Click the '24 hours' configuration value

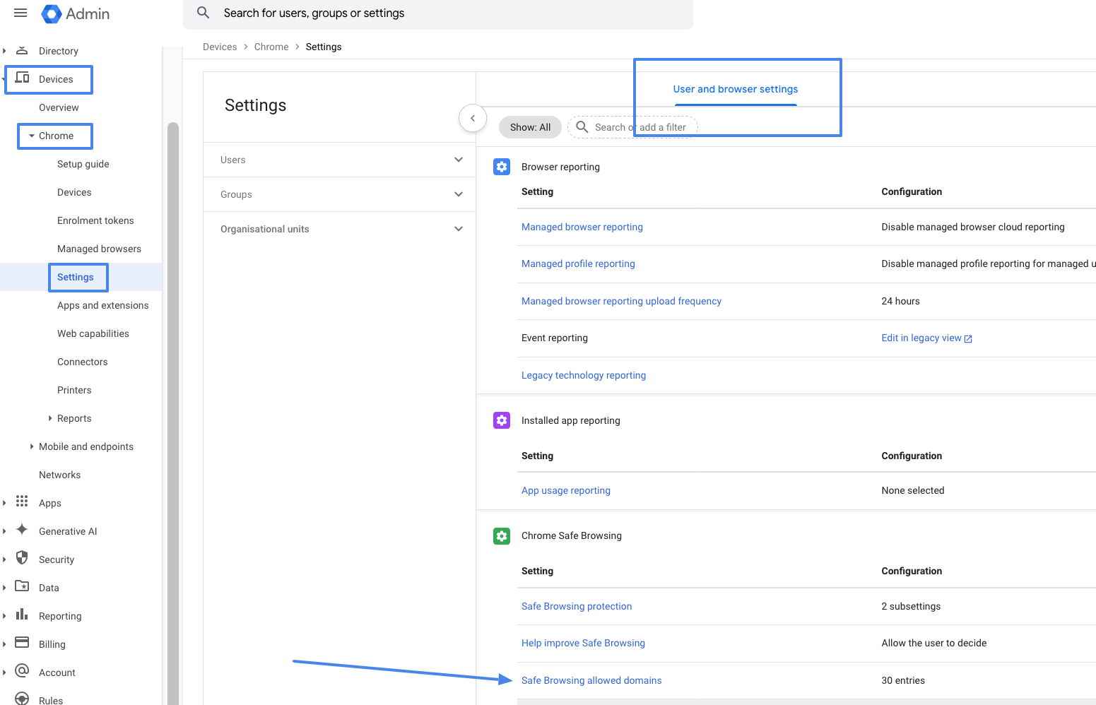(900, 301)
